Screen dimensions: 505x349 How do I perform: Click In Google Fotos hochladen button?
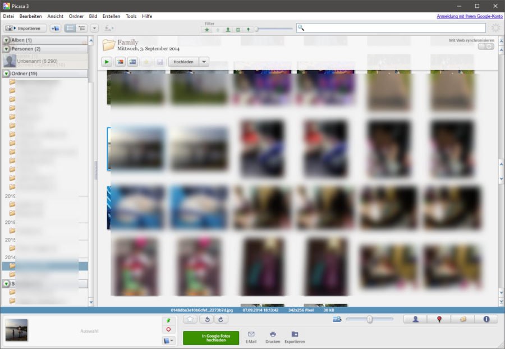click(x=211, y=338)
